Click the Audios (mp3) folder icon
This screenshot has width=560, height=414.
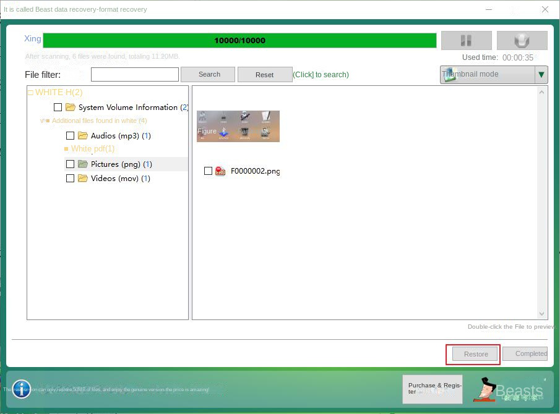tap(82, 135)
